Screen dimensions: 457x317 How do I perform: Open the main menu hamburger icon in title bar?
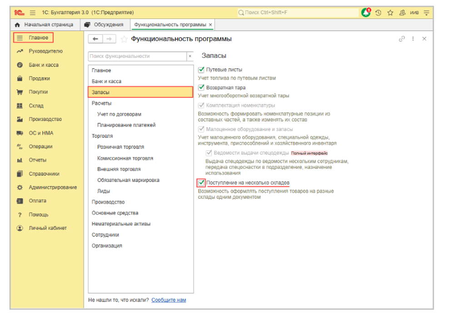coord(33,13)
